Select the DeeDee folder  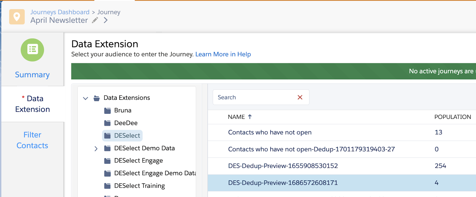click(x=126, y=123)
